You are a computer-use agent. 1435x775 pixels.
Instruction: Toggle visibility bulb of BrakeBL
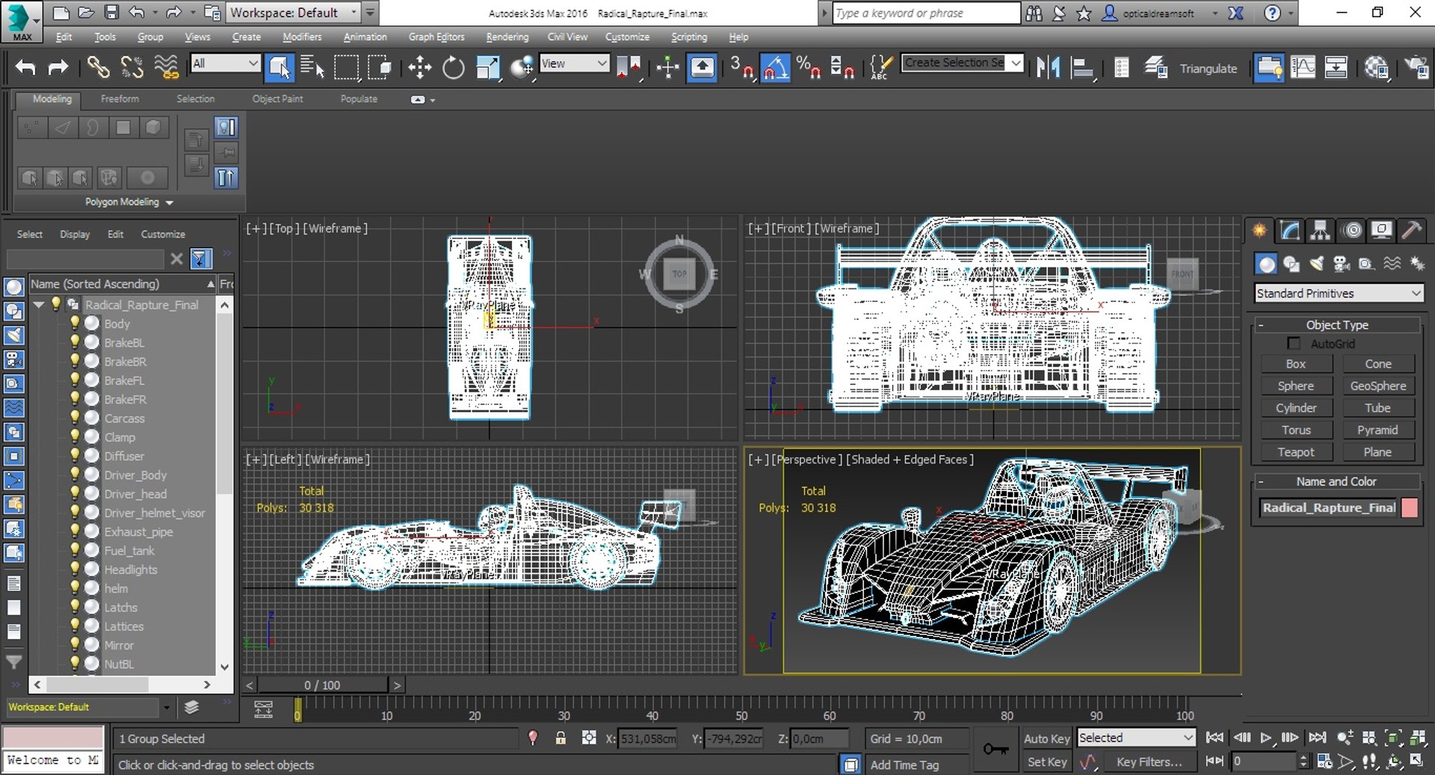coord(75,342)
